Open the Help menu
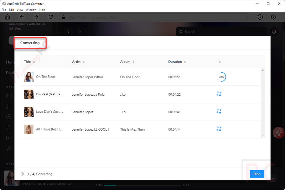The image size is (285, 190). 42,10
